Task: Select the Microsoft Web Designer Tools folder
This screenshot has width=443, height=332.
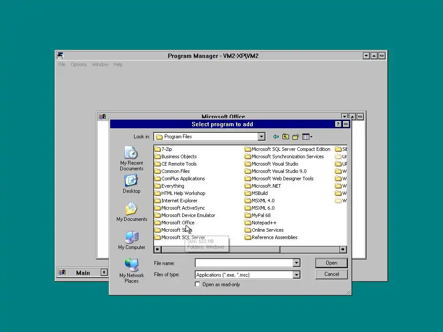Action: pyautogui.click(x=279, y=179)
